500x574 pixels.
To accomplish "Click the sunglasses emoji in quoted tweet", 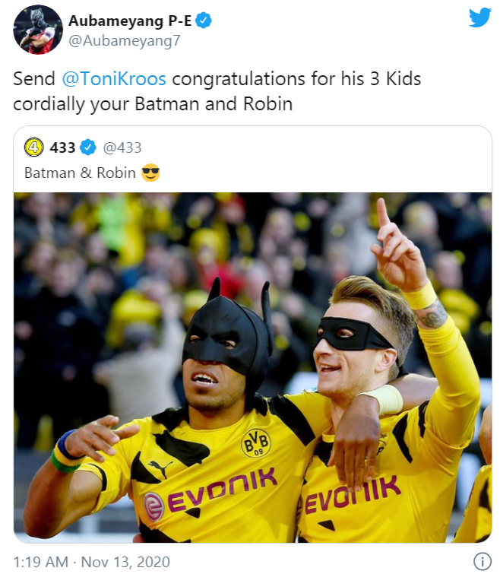I will [x=151, y=173].
